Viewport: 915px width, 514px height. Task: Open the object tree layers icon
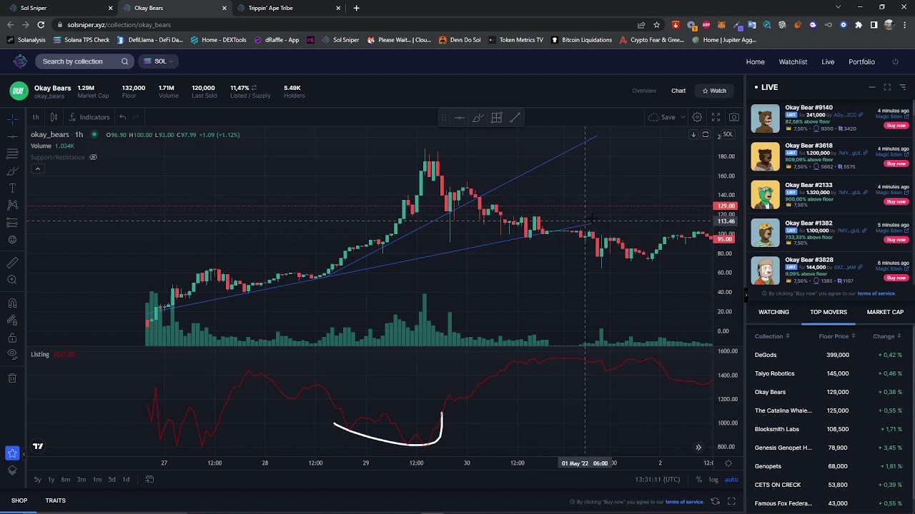tap(12, 470)
